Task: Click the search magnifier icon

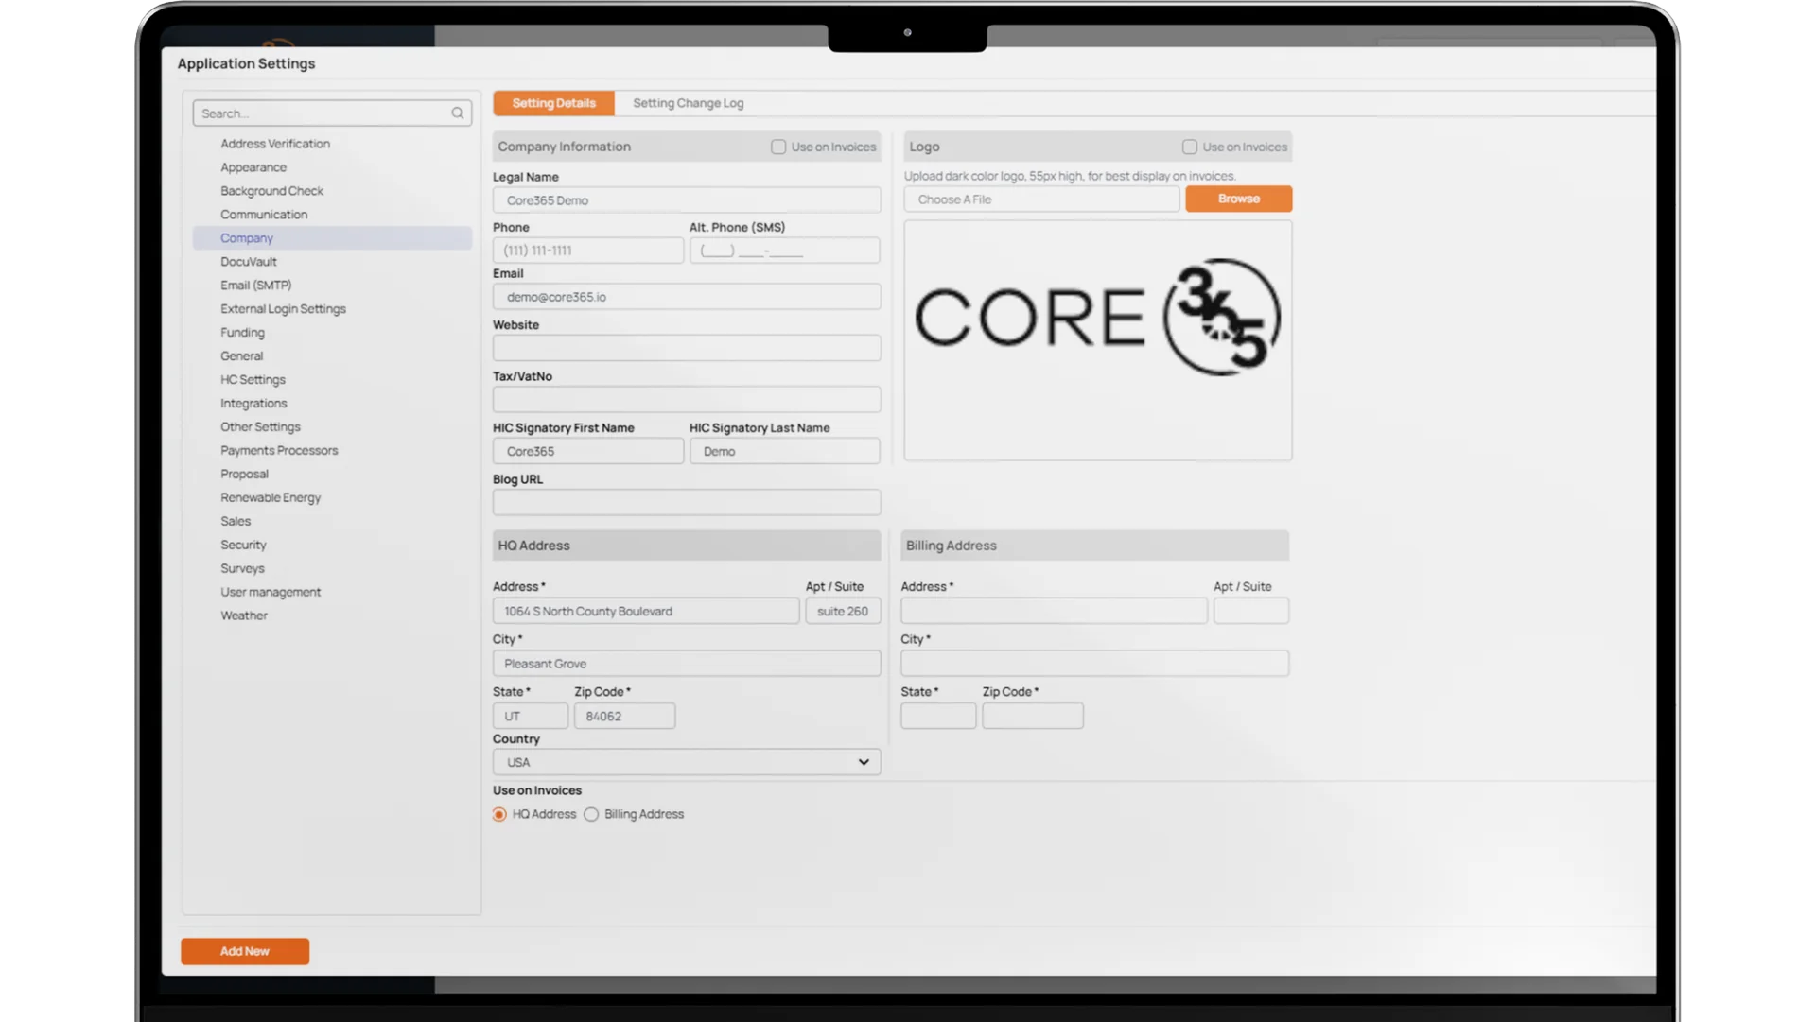Action: 458,113
